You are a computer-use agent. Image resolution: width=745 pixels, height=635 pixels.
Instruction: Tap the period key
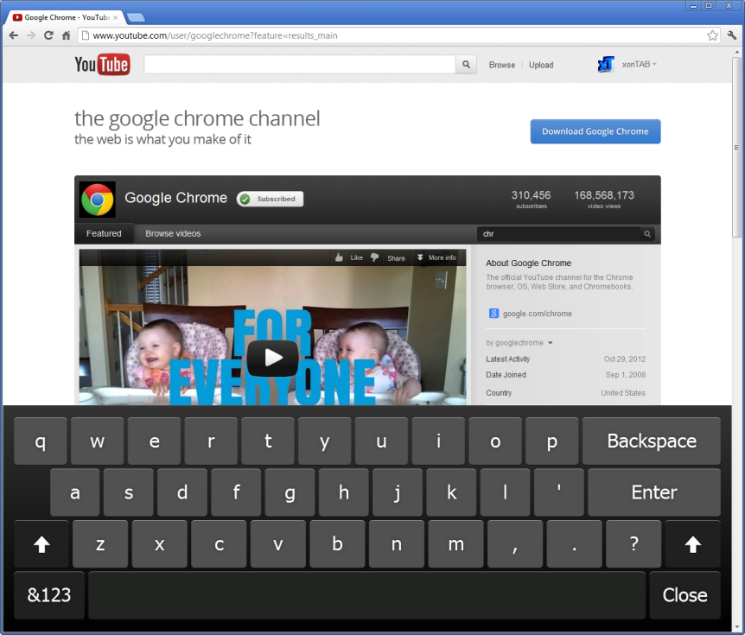click(574, 544)
